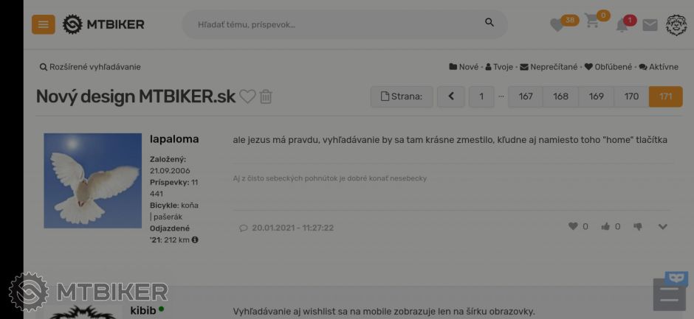This screenshot has height=319, width=694.
Task: Go to previous page arrow
Action: pyautogui.click(x=451, y=97)
